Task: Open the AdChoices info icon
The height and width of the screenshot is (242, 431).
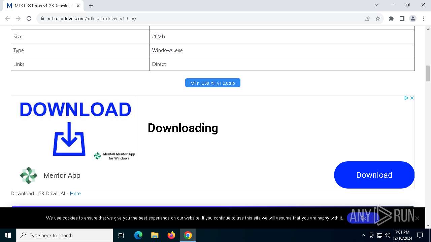Action: point(406,98)
